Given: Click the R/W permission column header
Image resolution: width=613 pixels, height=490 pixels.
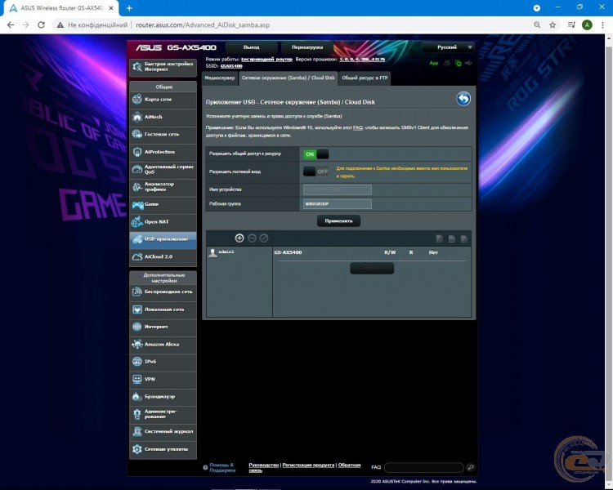Looking at the screenshot, I should [x=390, y=252].
